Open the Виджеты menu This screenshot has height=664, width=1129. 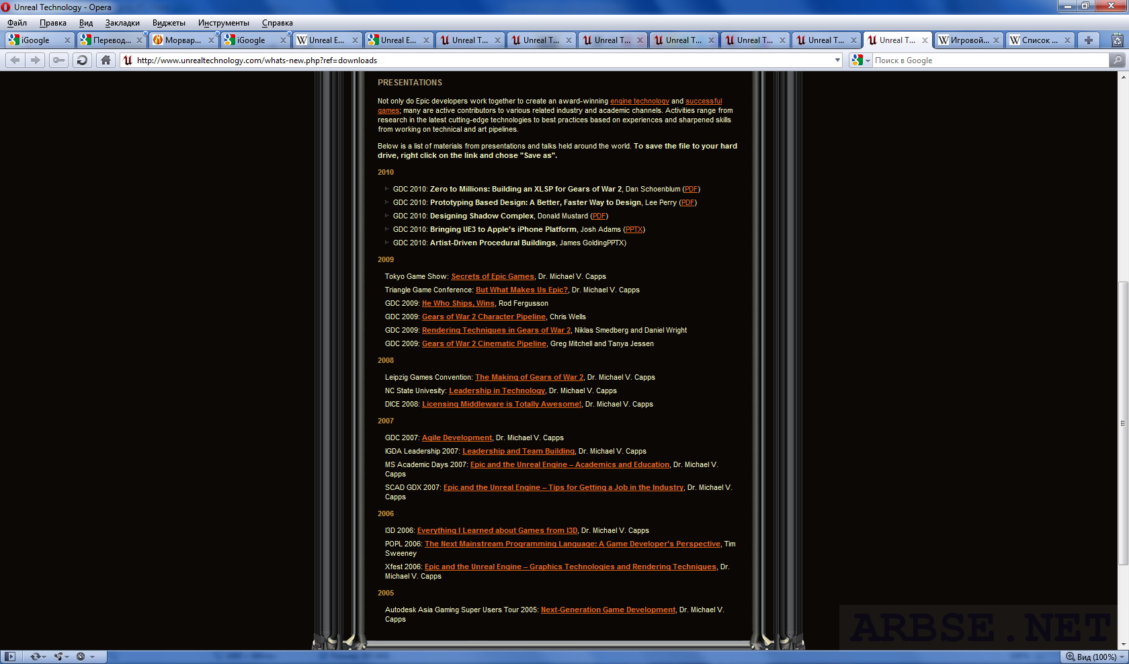169,23
